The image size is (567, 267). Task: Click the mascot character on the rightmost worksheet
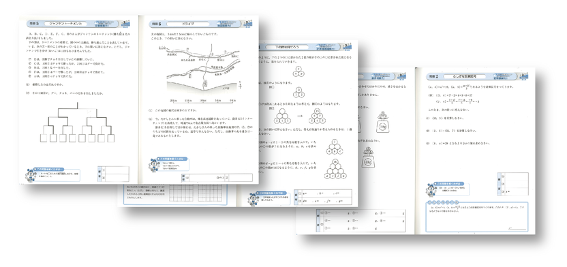[x=431, y=190]
